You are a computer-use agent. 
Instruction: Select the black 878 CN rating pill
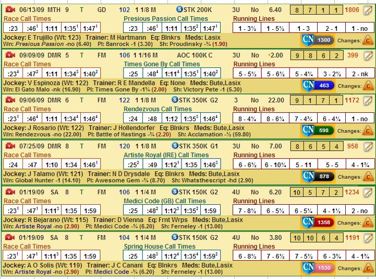[324, 177]
